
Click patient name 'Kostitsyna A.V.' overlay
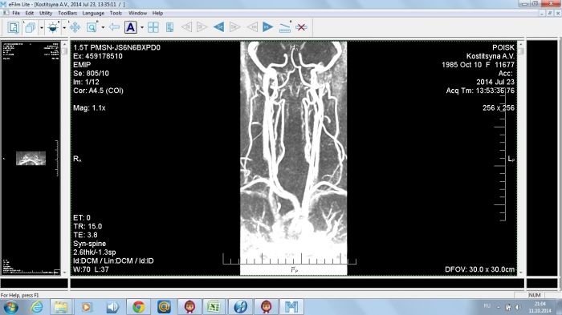point(491,56)
